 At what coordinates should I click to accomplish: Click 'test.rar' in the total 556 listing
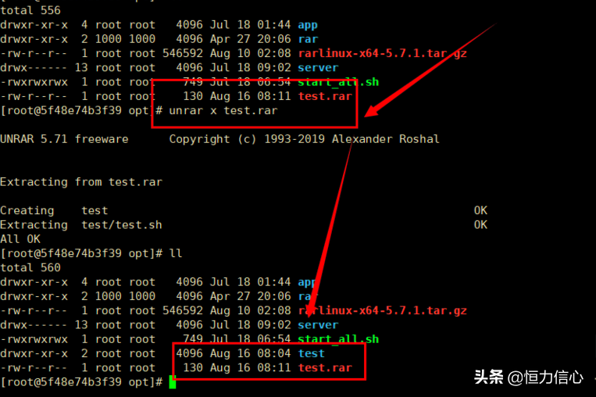click(x=325, y=96)
